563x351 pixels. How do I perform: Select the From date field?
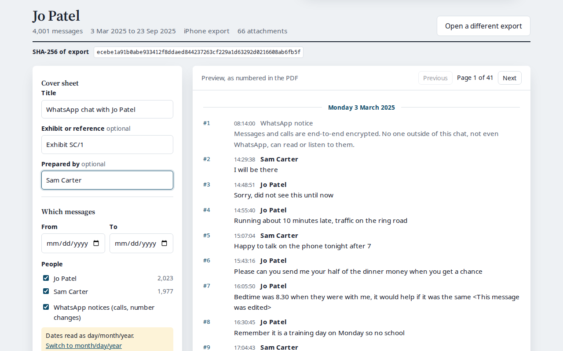coord(73,244)
